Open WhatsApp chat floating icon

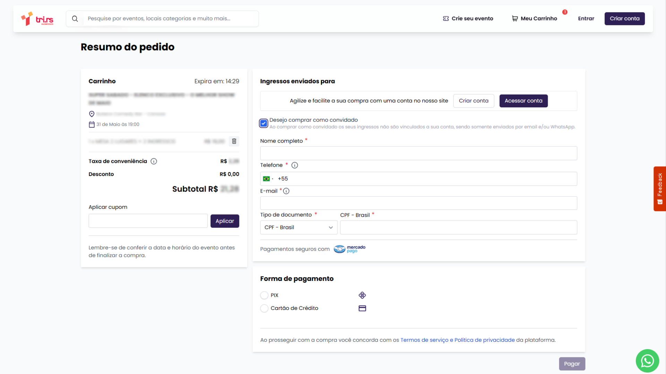pyautogui.click(x=647, y=361)
